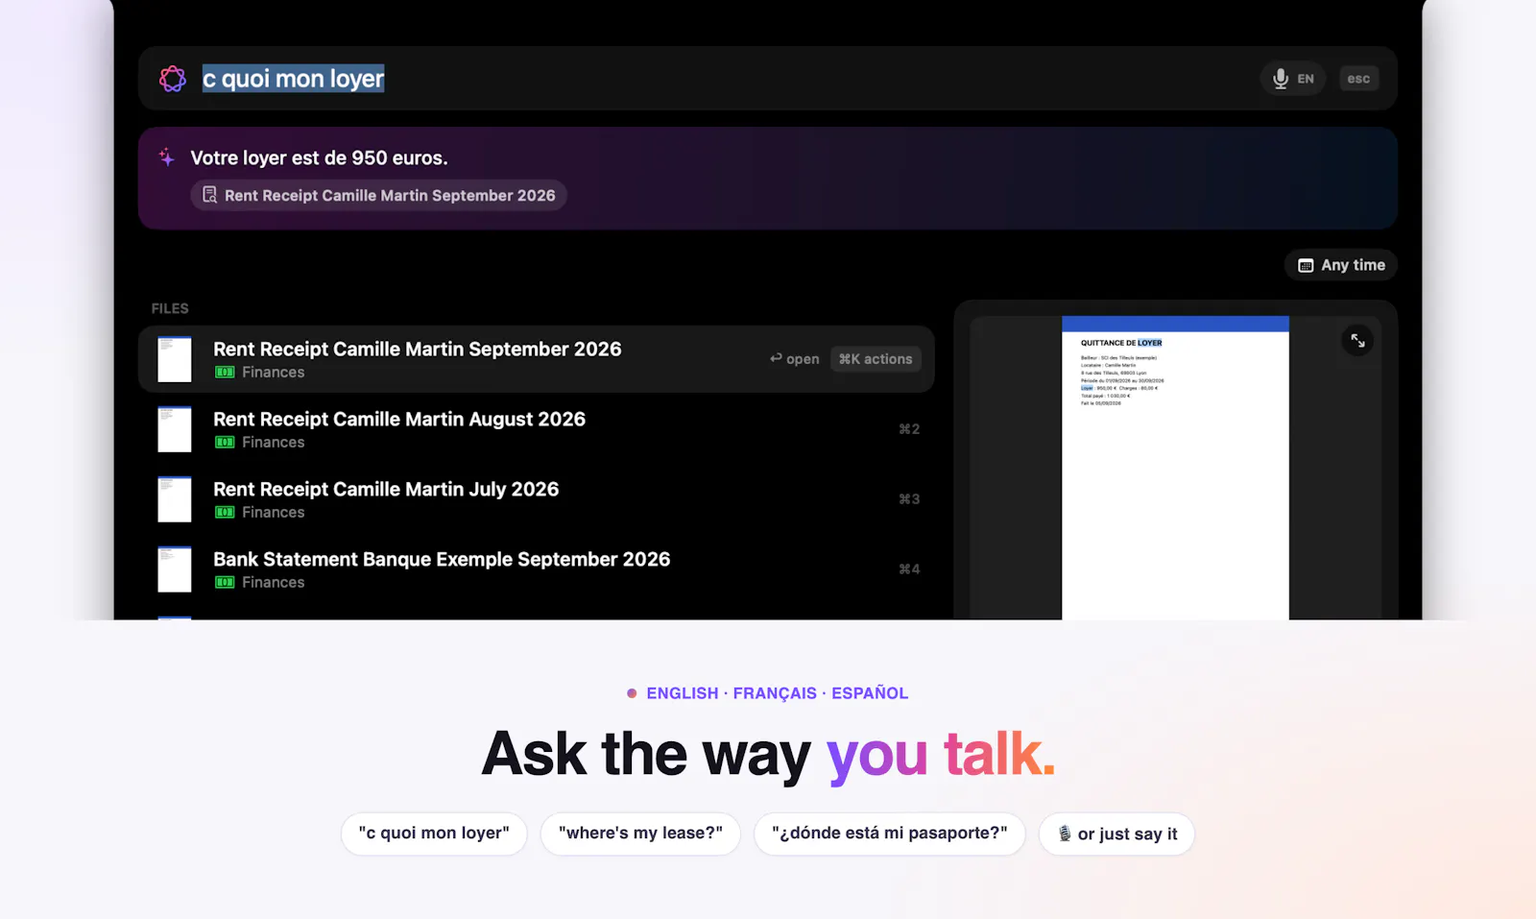Viewport: 1536px width, 919px height.
Task: Click the document icon in the source chip
Action: tap(209, 195)
